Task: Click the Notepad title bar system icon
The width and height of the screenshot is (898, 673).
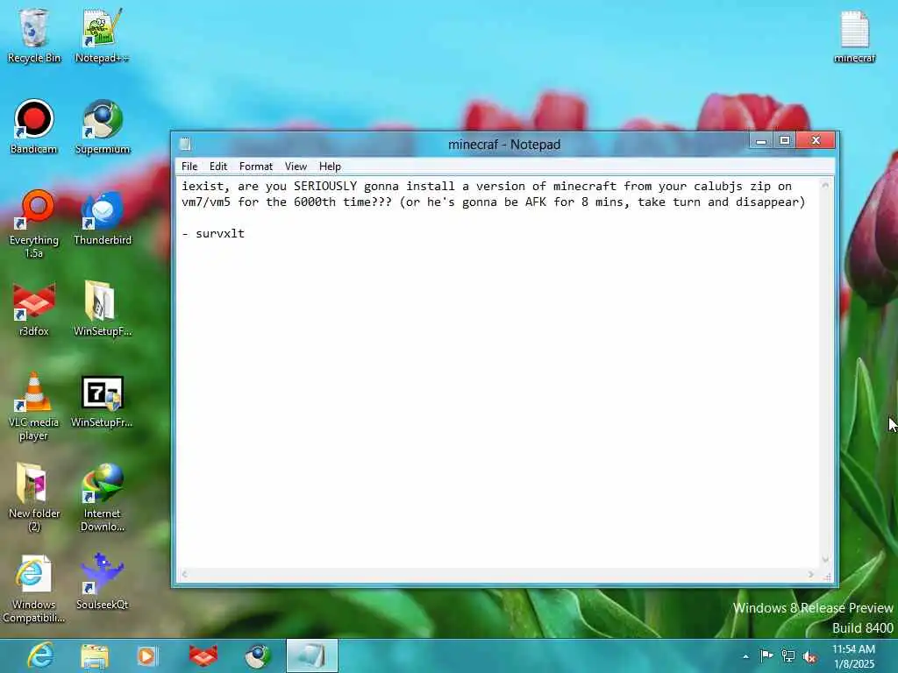Action: (185, 145)
